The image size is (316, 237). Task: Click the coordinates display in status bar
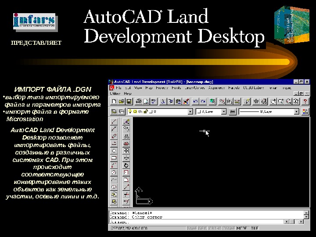pos(147,228)
